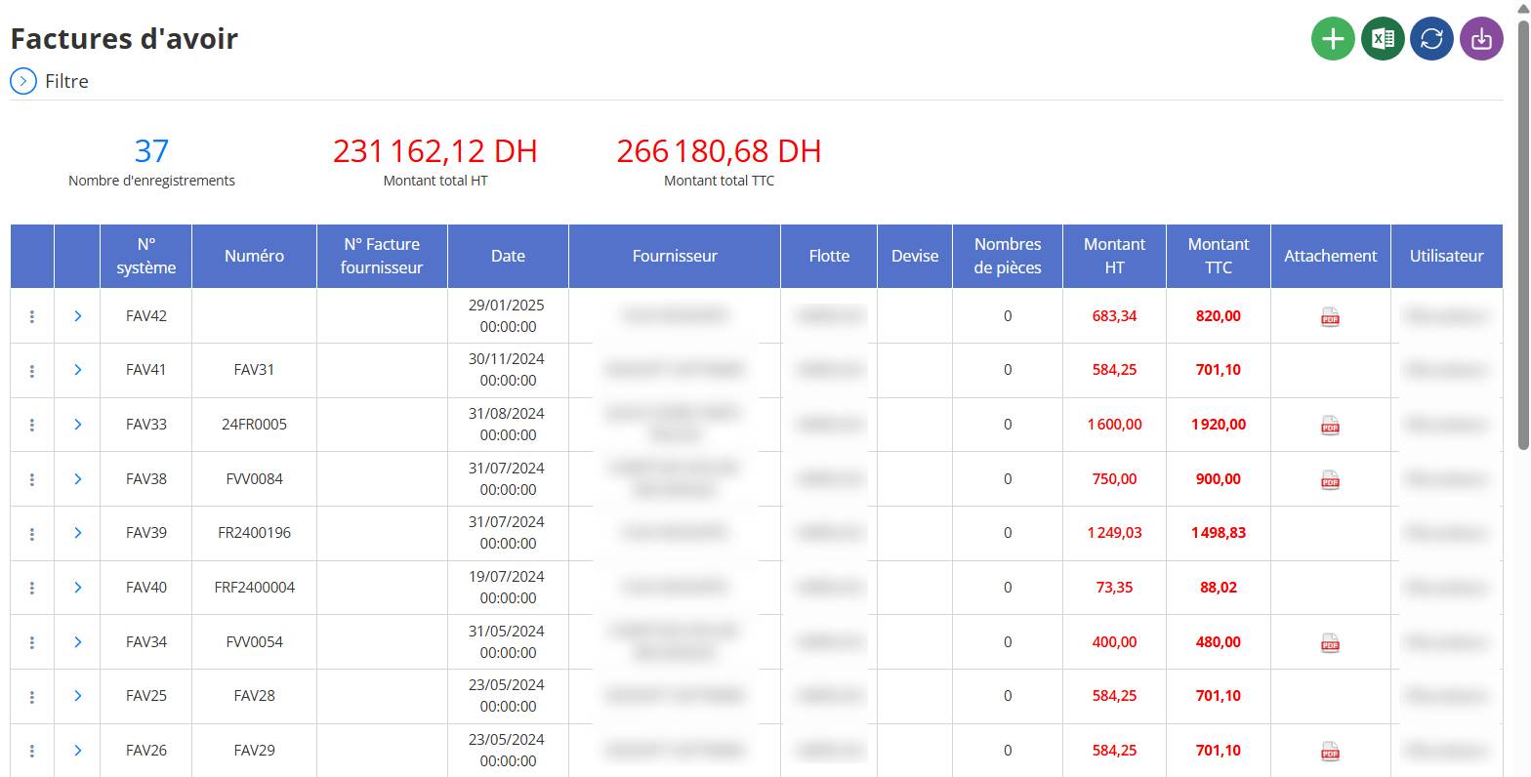1531x777 pixels.
Task: Click the 88,02 Montant TTC value
Action: (x=1219, y=588)
